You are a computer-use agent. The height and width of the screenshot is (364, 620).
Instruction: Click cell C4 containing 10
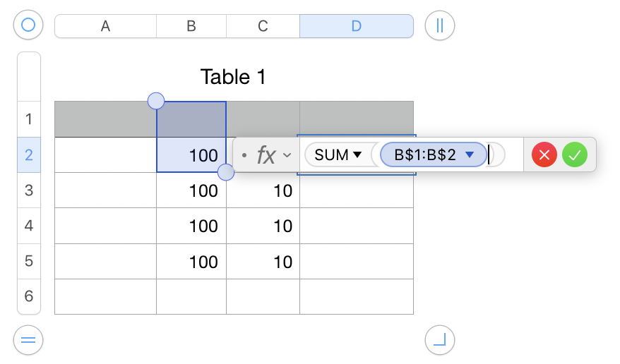point(263,226)
